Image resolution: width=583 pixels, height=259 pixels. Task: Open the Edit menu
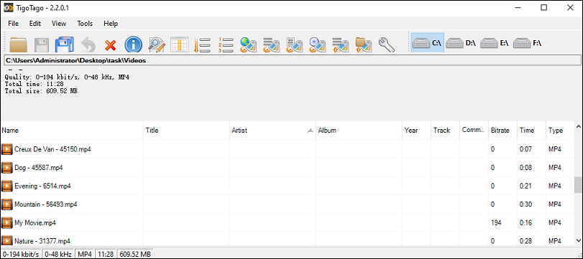point(35,24)
